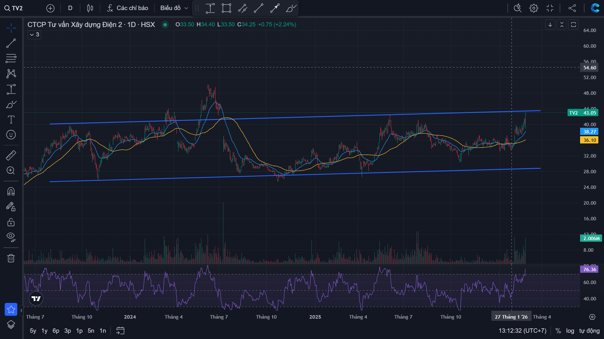Open the D timeframe interval selector
The height and width of the screenshot is (339, 604).
[x=70, y=8]
